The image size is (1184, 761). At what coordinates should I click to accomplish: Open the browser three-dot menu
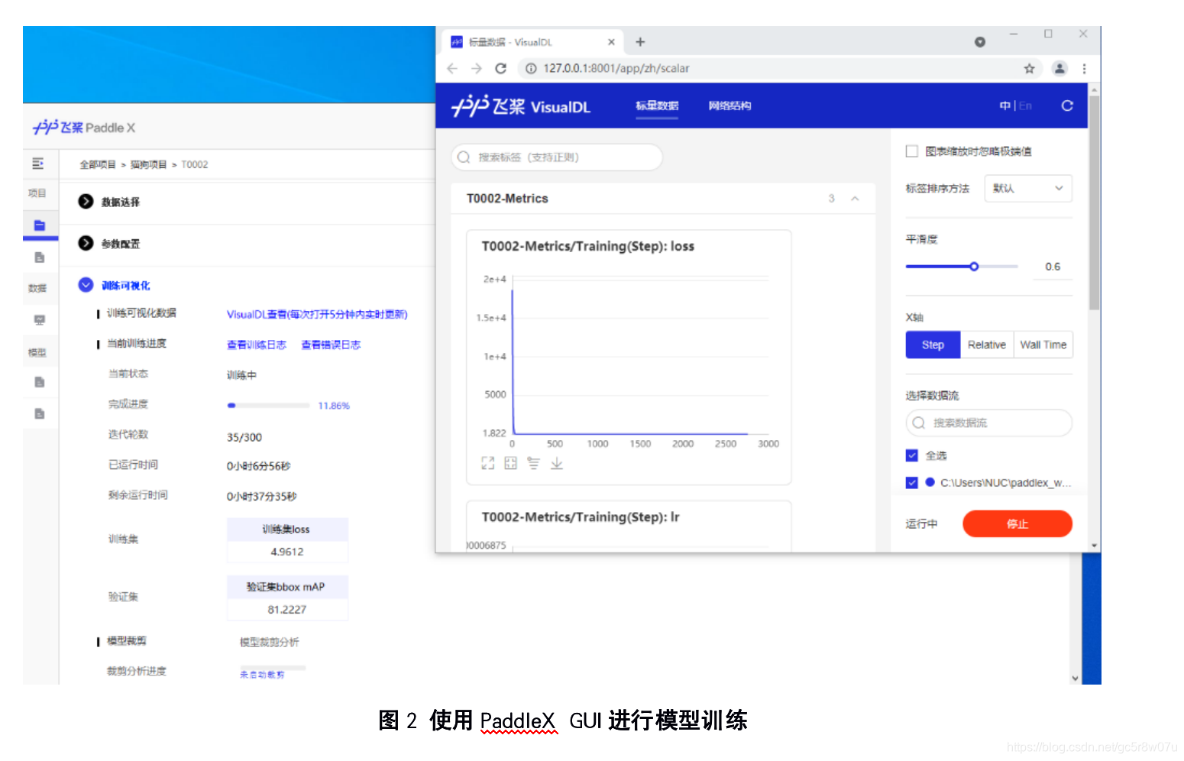[1084, 68]
